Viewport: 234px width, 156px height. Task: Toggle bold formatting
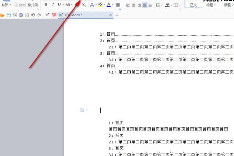pyautogui.click(x=46, y=5)
